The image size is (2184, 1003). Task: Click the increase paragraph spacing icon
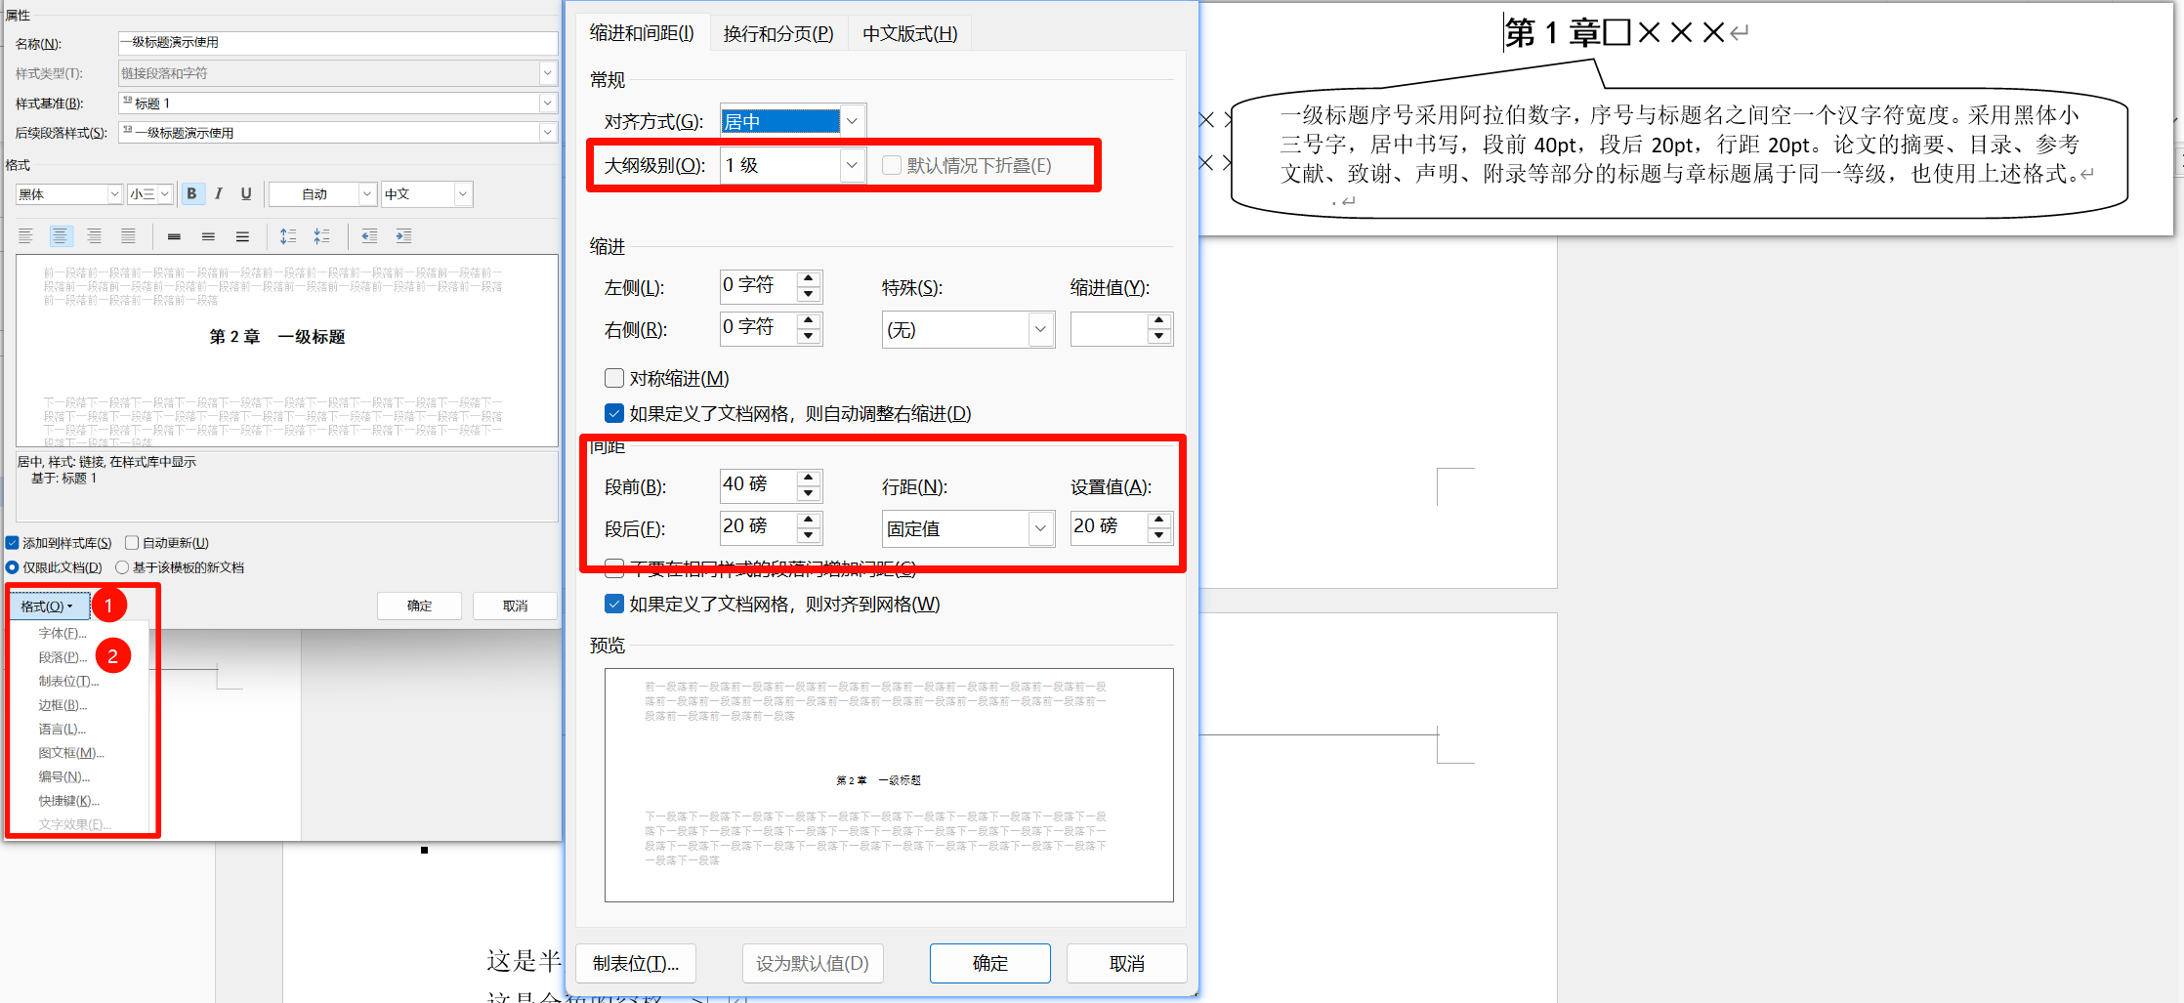288,236
